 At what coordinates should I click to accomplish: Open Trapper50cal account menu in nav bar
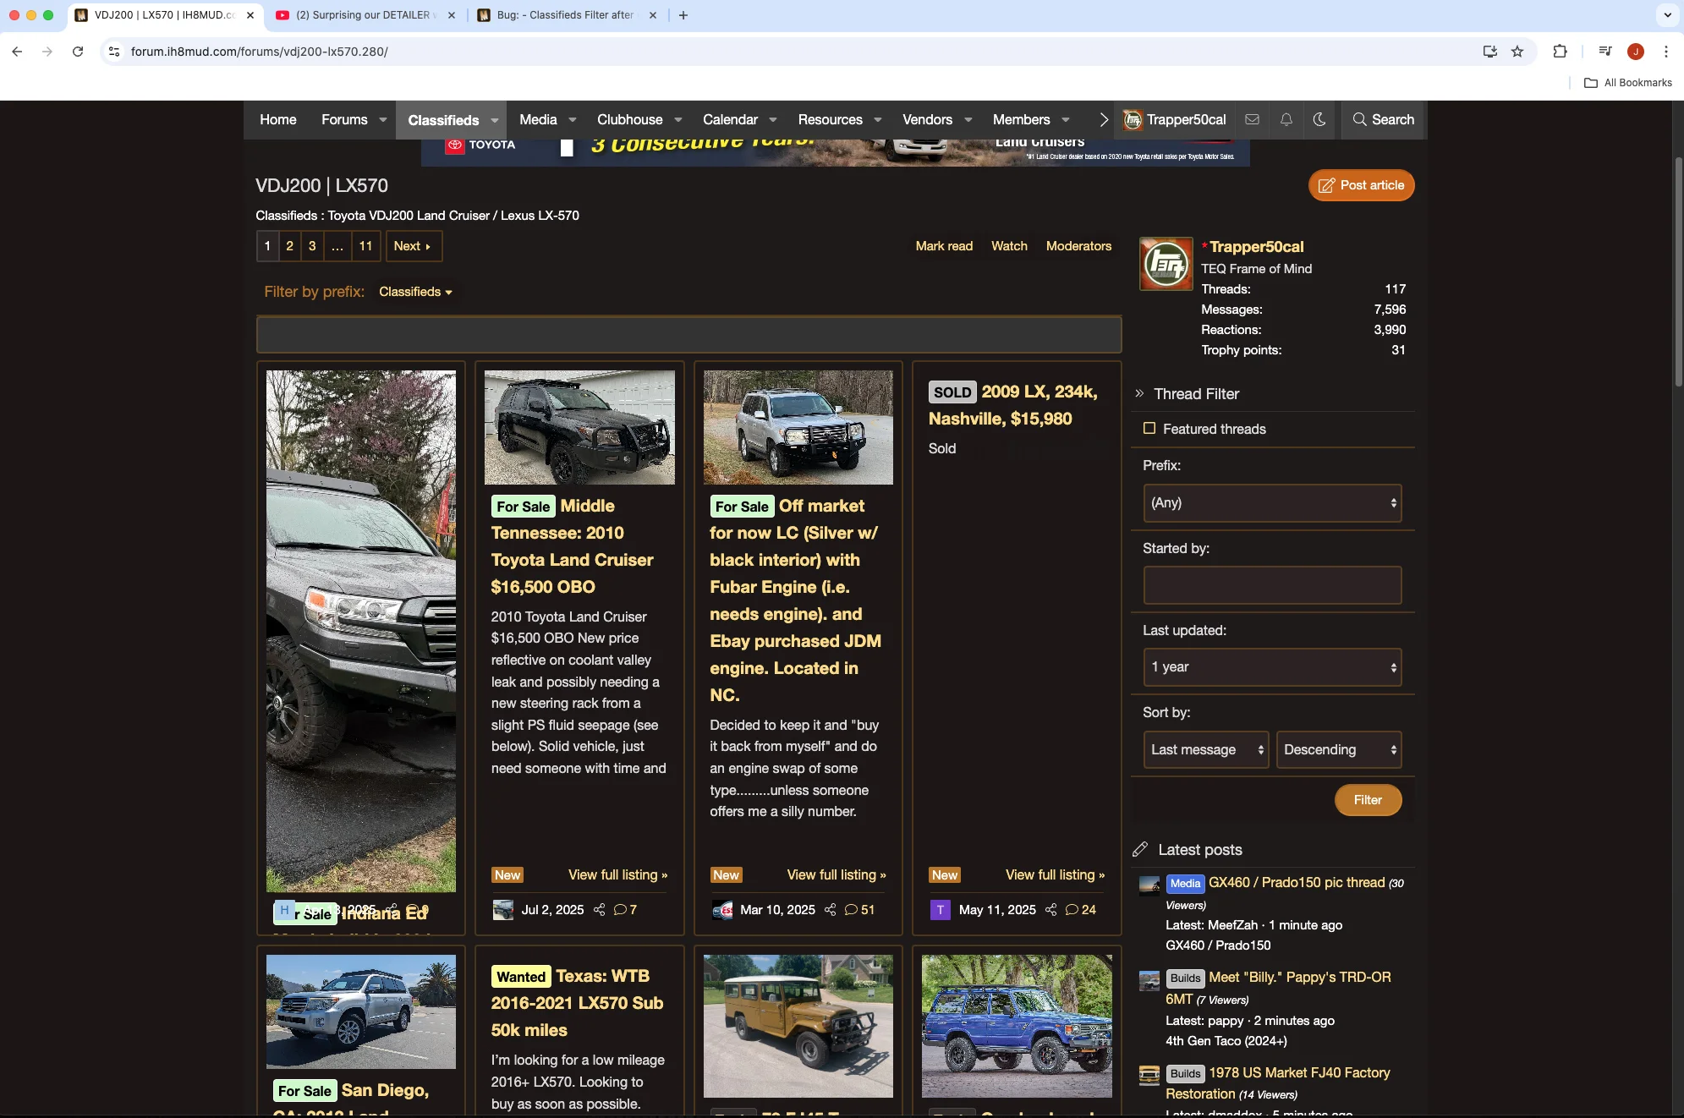[1175, 120]
